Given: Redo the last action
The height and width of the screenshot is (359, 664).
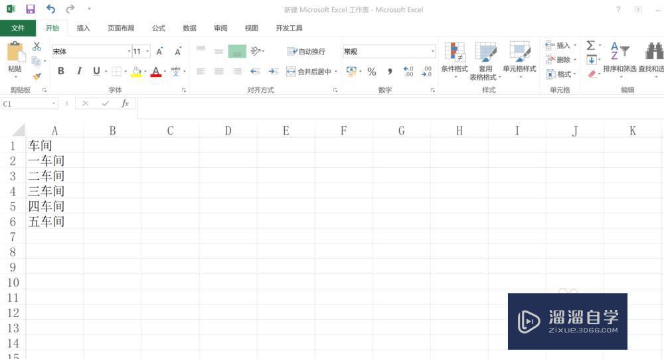Looking at the screenshot, I should [70, 9].
